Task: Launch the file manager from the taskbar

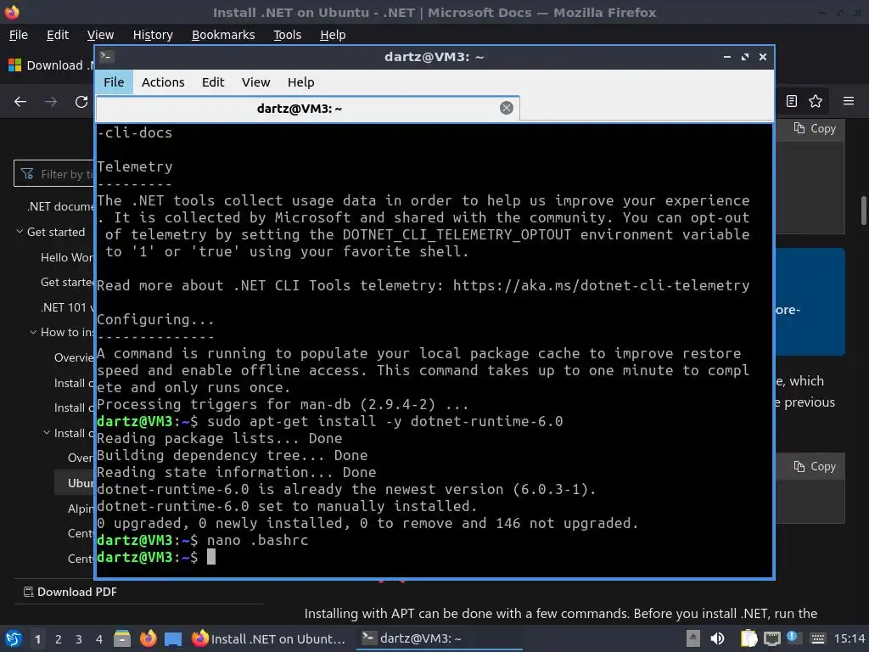Action: (x=122, y=638)
